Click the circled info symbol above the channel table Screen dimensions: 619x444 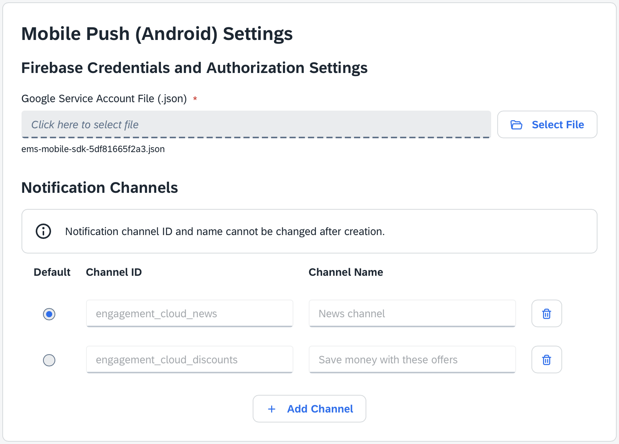click(43, 231)
